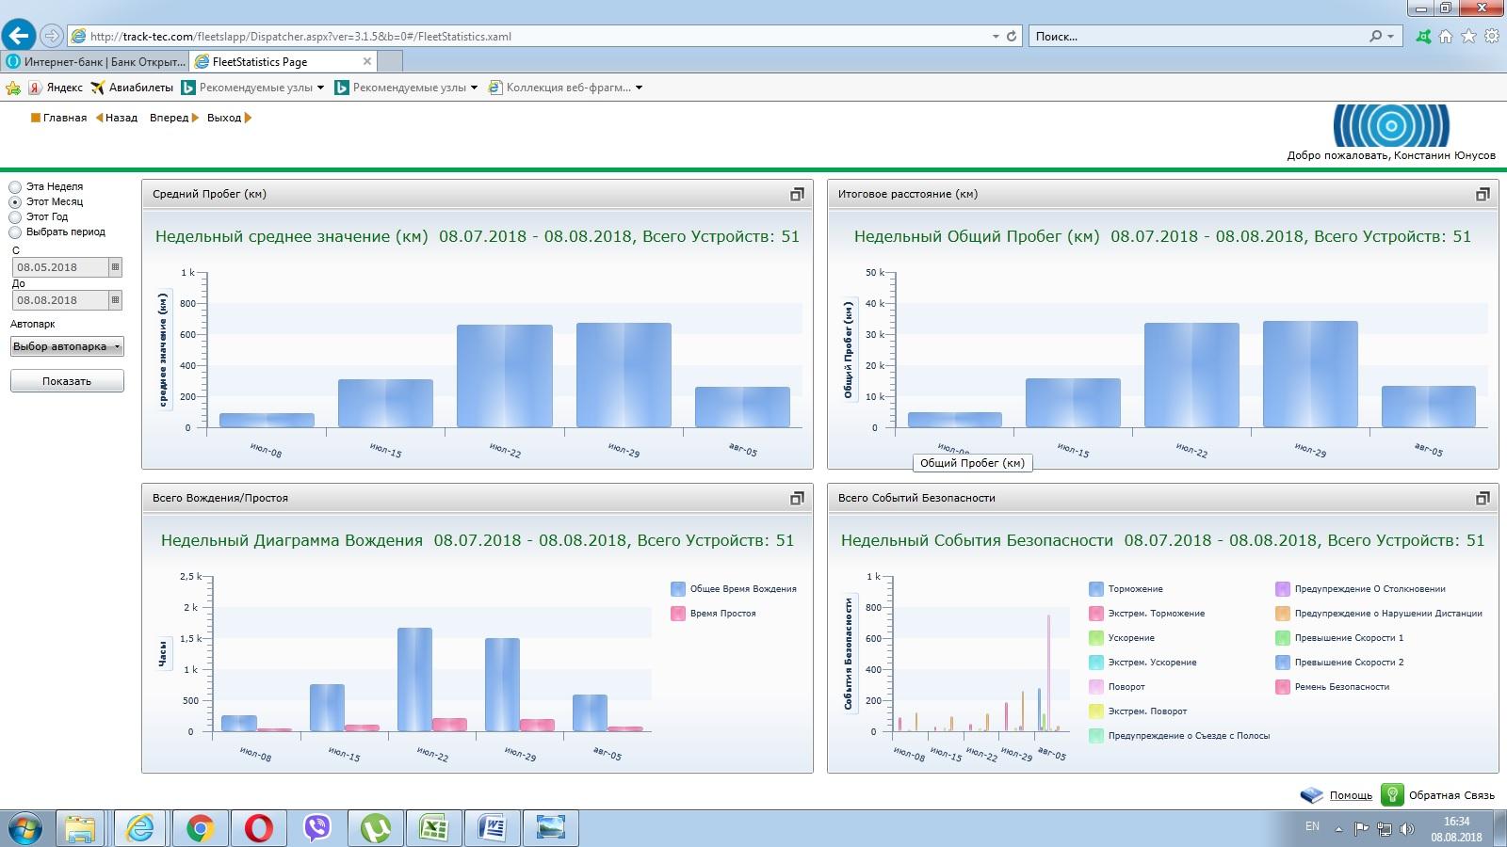
Task: Click the Превышение Скорости 1 legend swatch
Action: (x=1283, y=638)
